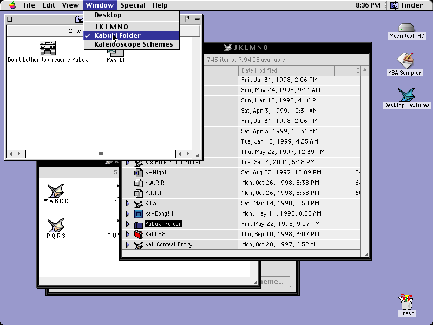The height and width of the screenshot is (325, 433).
Task: Click the date Tue, Sep 4, 2001, 5:18 PM
Action: click(278, 162)
